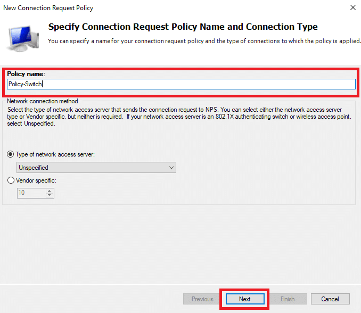
Task: Click the Cancel button
Action: point(330,299)
